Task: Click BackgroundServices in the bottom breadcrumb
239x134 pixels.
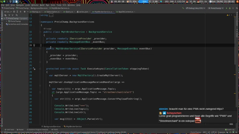Action: [x=52, y=127]
